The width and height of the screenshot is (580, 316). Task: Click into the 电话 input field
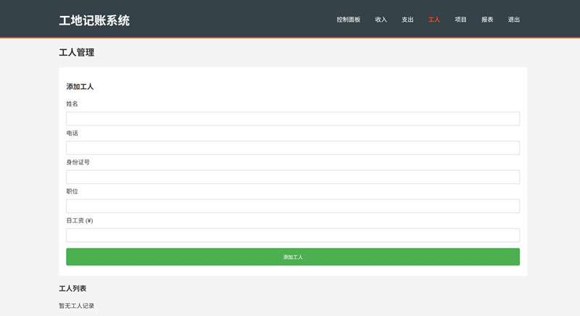click(x=293, y=148)
